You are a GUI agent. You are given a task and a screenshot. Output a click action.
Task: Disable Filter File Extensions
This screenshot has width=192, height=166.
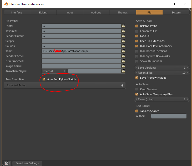(137, 41)
